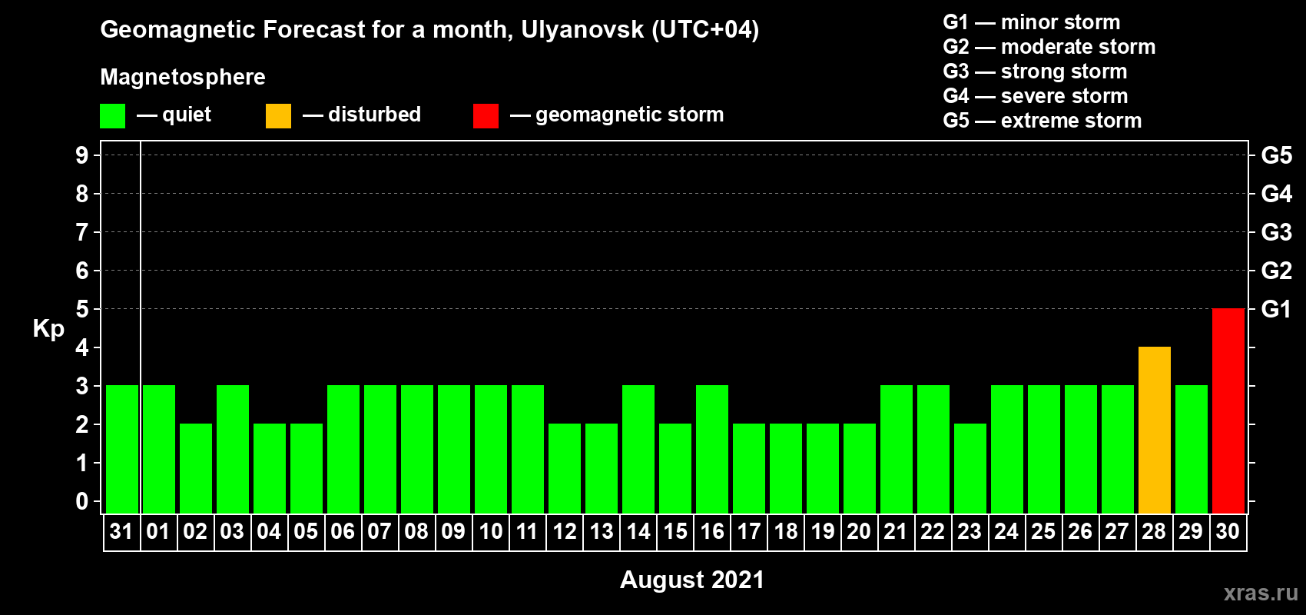Click the green bar for day 31
The height and width of the screenshot is (615, 1306).
point(122,449)
